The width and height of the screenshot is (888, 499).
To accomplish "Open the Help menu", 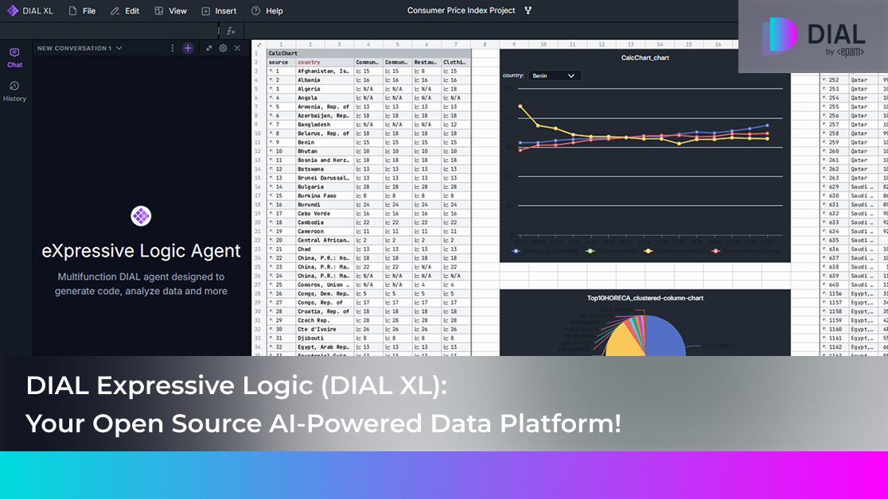I will pos(267,11).
